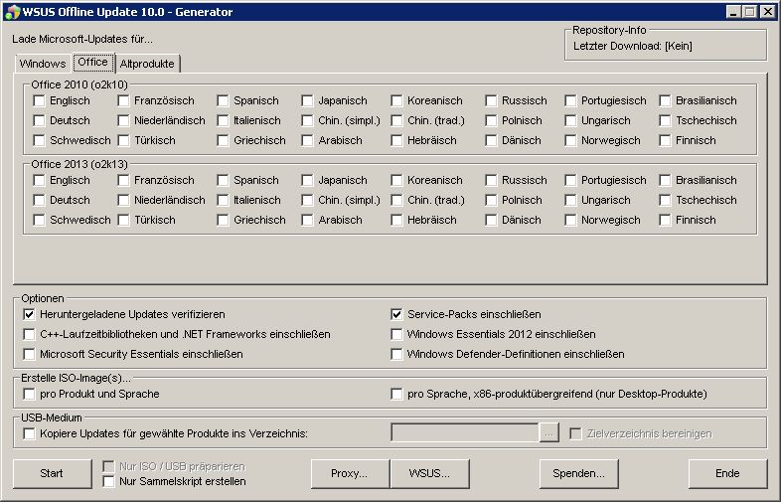Check Brasilianisch under Office 2010
Screen dimensions: 781x502
point(665,100)
